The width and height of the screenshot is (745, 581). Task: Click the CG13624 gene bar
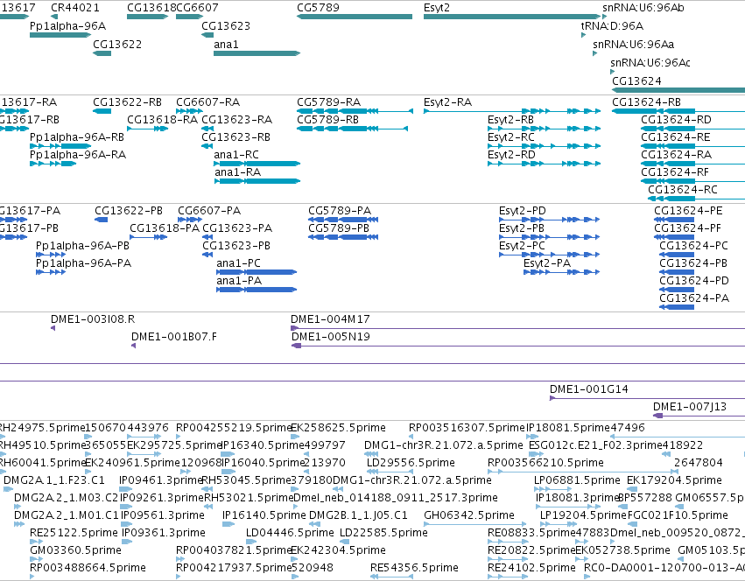pos(678,90)
